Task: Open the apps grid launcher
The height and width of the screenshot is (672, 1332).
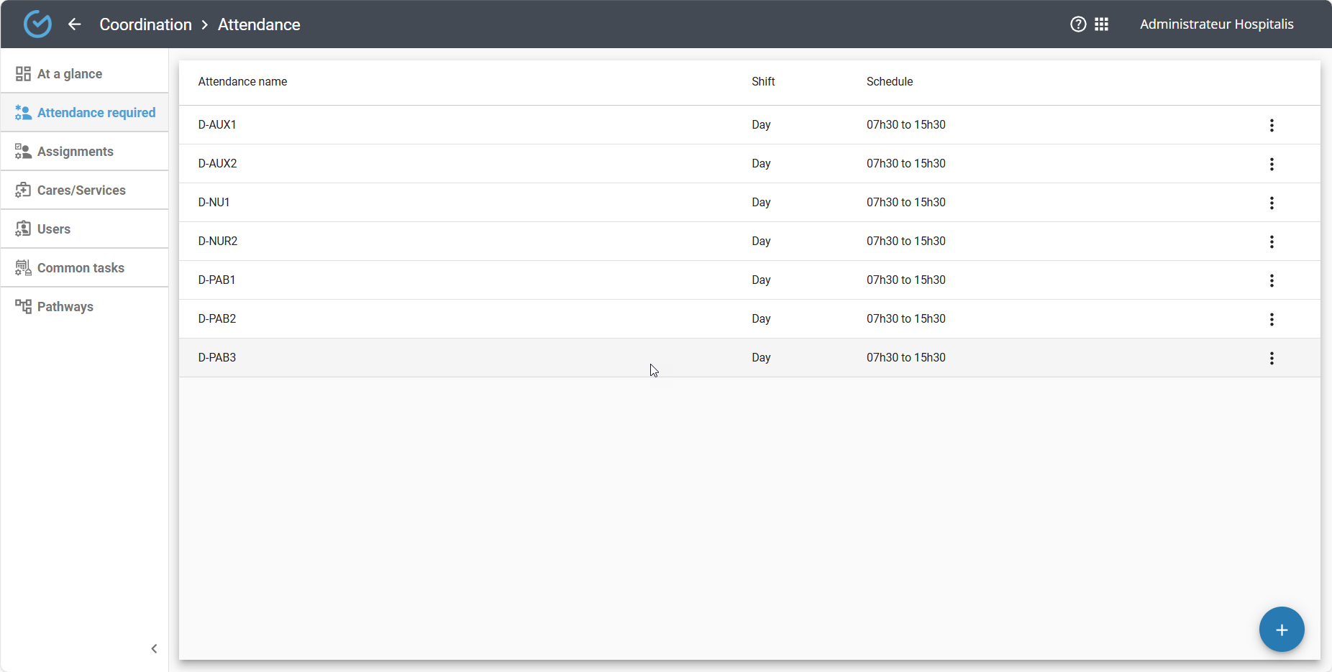Action: tap(1101, 24)
